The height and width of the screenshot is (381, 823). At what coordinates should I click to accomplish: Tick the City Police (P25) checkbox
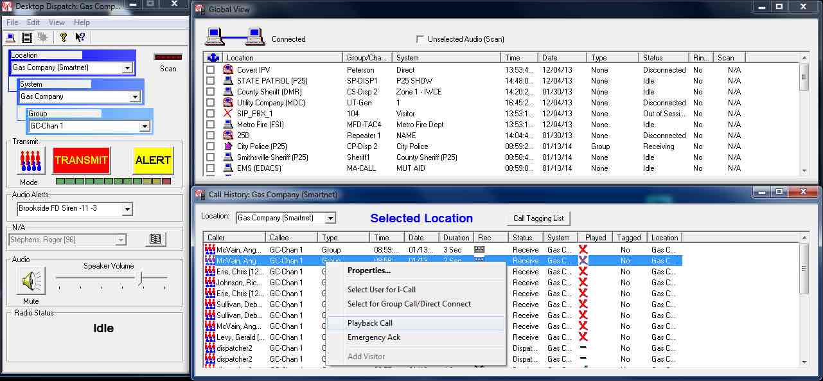pos(210,146)
